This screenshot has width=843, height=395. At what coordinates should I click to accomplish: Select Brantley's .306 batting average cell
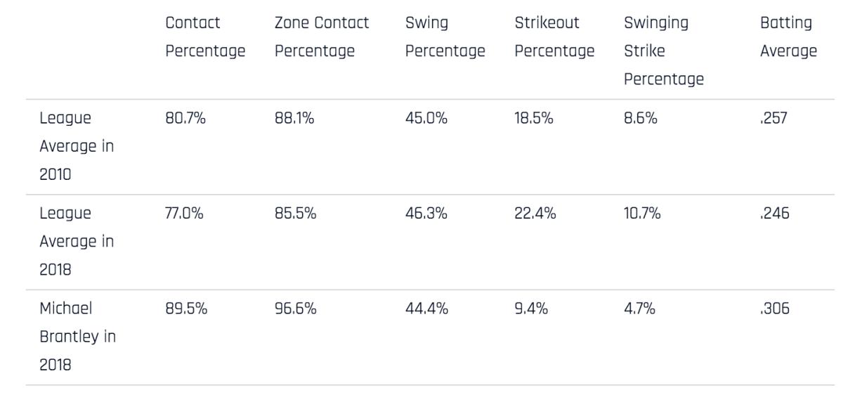pyautogui.click(x=774, y=309)
